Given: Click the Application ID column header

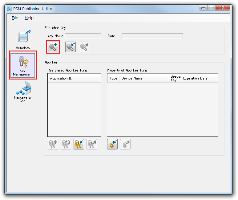Looking at the screenshot, I should (x=74, y=78).
